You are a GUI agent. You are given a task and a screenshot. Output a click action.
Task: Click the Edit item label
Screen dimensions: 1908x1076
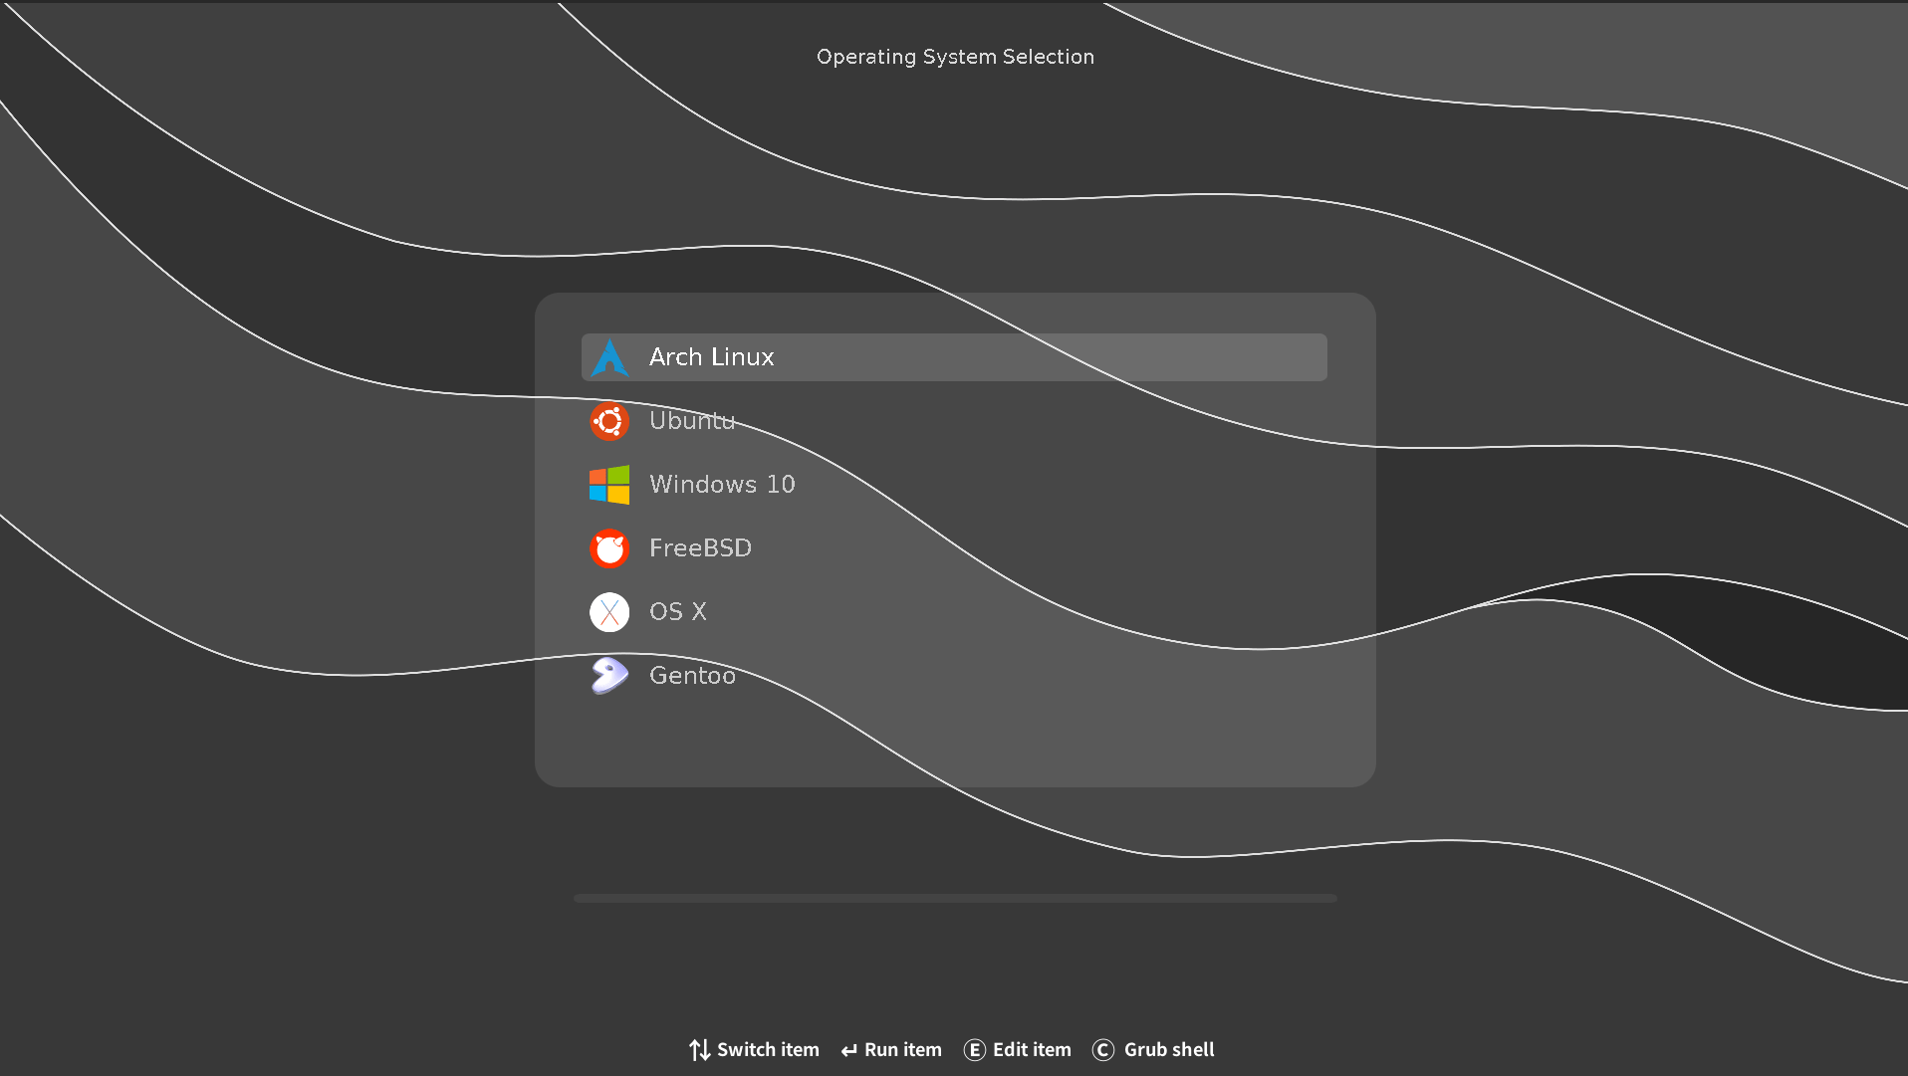pyautogui.click(x=1031, y=1049)
